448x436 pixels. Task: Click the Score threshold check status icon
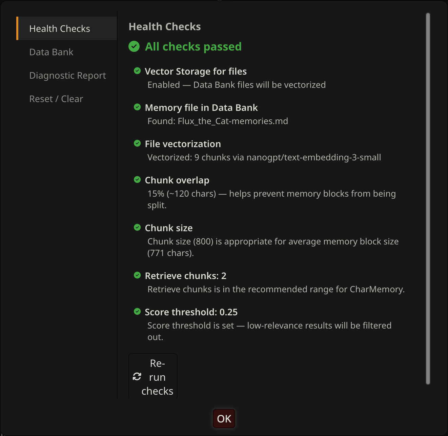click(x=137, y=312)
